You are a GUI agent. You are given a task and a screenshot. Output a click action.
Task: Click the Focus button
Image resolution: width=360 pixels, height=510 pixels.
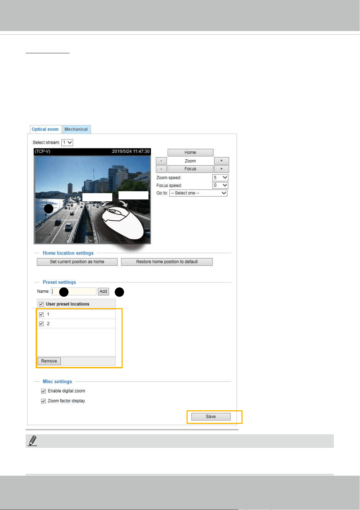[x=190, y=169]
